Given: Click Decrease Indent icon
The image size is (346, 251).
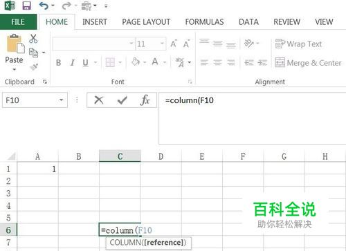Looking at the screenshot, I should 249,62.
